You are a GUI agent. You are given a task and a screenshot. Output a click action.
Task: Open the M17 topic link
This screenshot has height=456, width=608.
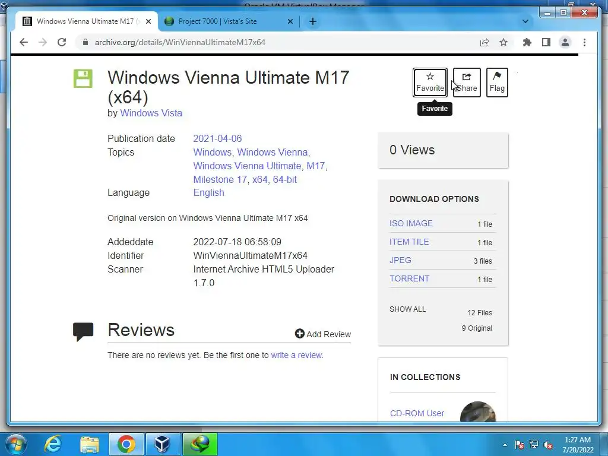click(316, 166)
